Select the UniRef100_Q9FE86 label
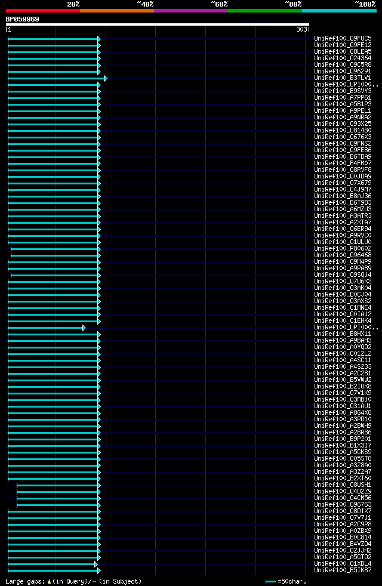Image resolution: width=382 pixels, height=586 pixels. pos(343,150)
